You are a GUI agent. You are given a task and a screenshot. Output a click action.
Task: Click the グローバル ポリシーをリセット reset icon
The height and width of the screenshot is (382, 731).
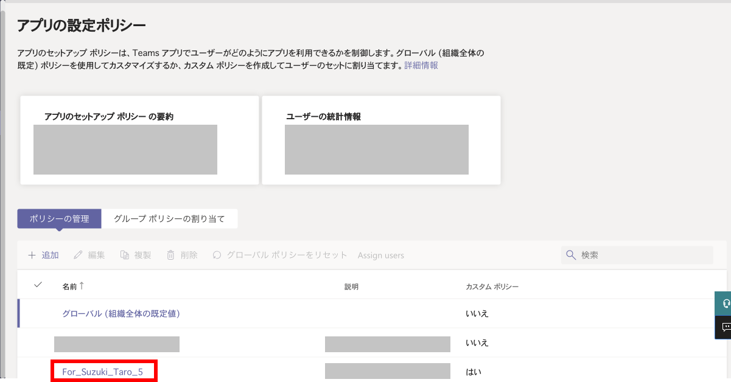[x=217, y=255]
